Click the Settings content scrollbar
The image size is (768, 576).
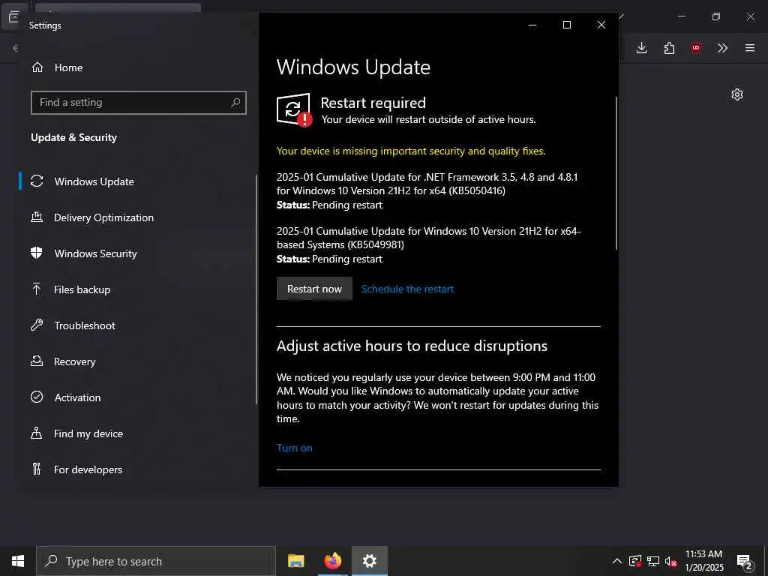click(x=616, y=173)
